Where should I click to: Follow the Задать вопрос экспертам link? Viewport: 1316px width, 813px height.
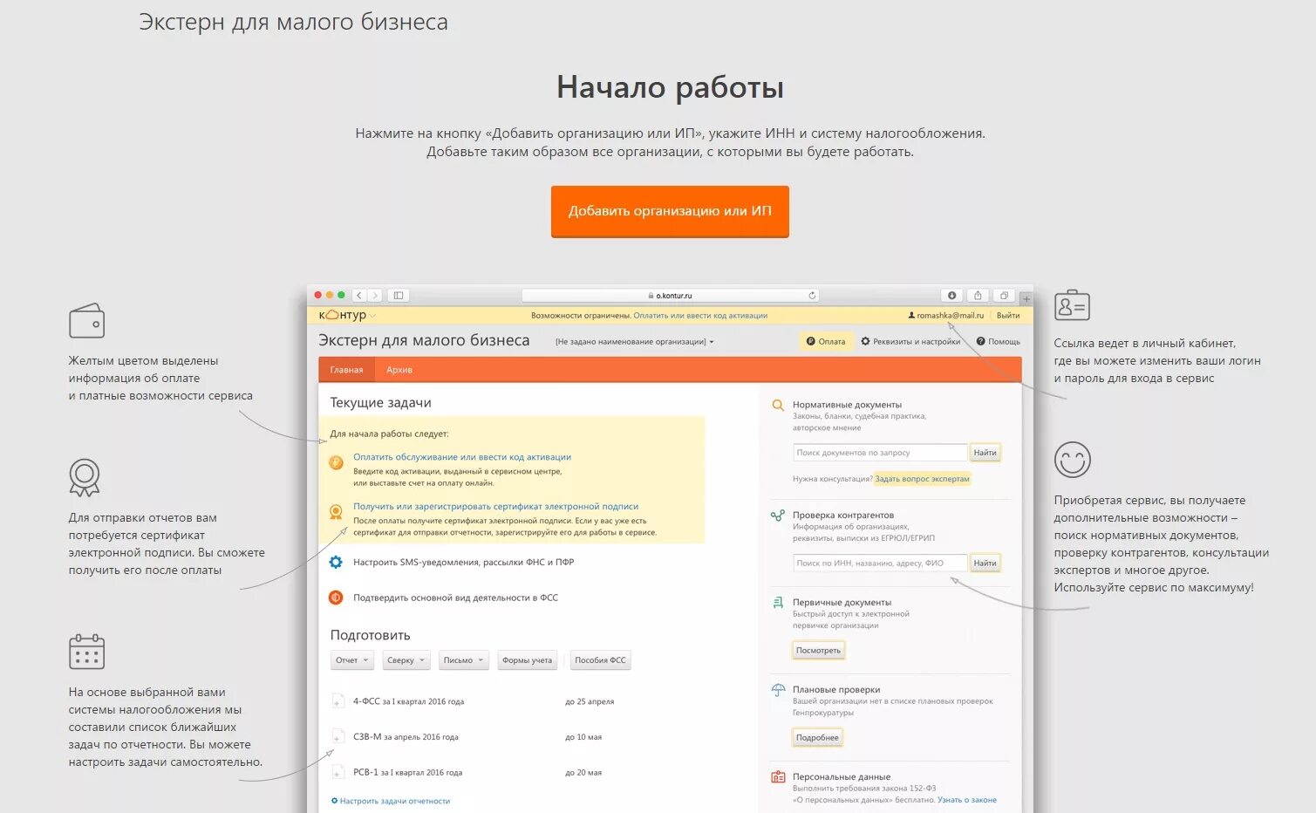click(922, 478)
